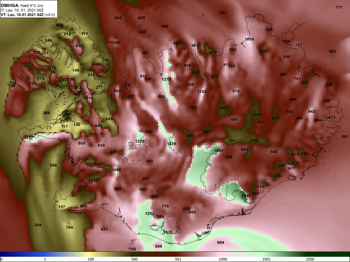Click the map value '766'
Screen dimensions: 350x262
pos(90,166)
